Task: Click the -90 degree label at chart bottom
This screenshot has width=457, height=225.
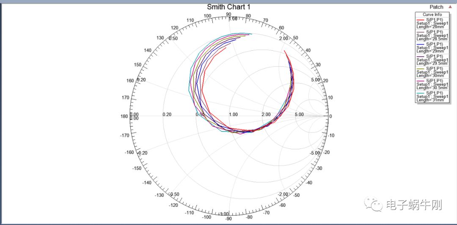Action: coord(228,219)
